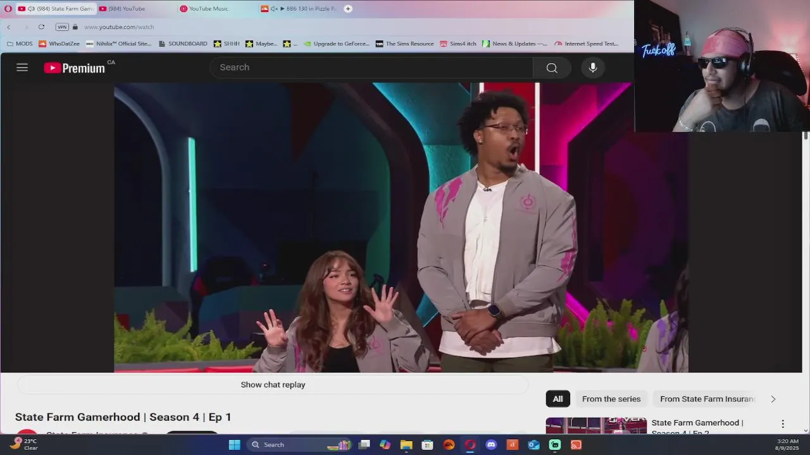Open the SHHH bookmark
The height and width of the screenshot is (455, 810).
click(x=227, y=44)
